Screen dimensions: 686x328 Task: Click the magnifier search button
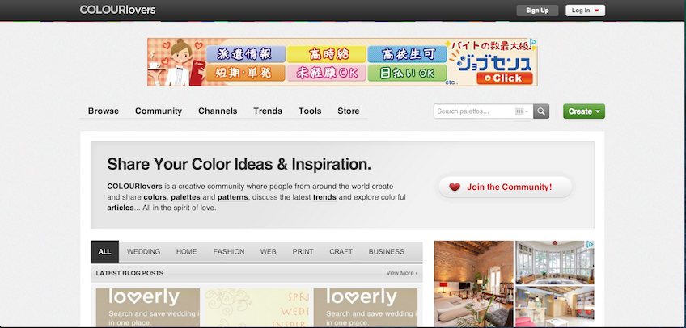pyautogui.click(x=541, y=111)
